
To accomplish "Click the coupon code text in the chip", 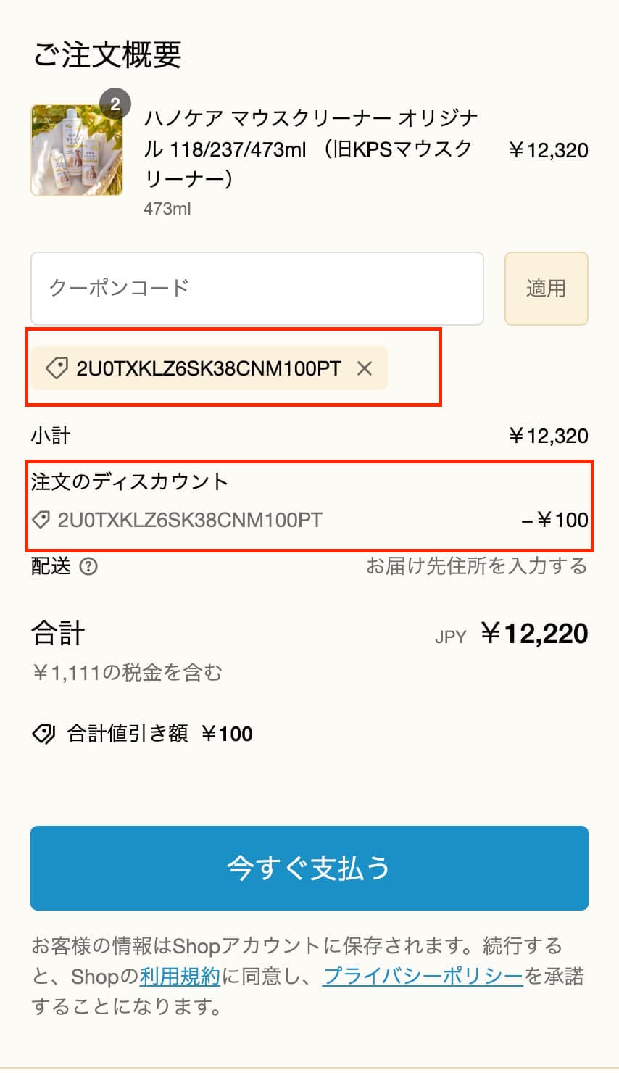I will pos(209,368).
